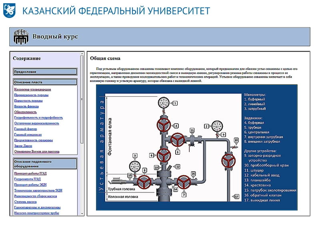The height and width of the screenshot is (240, 320).
Task: Open Газосепараторы и диспергаторы
Action: tap(37, 207)
